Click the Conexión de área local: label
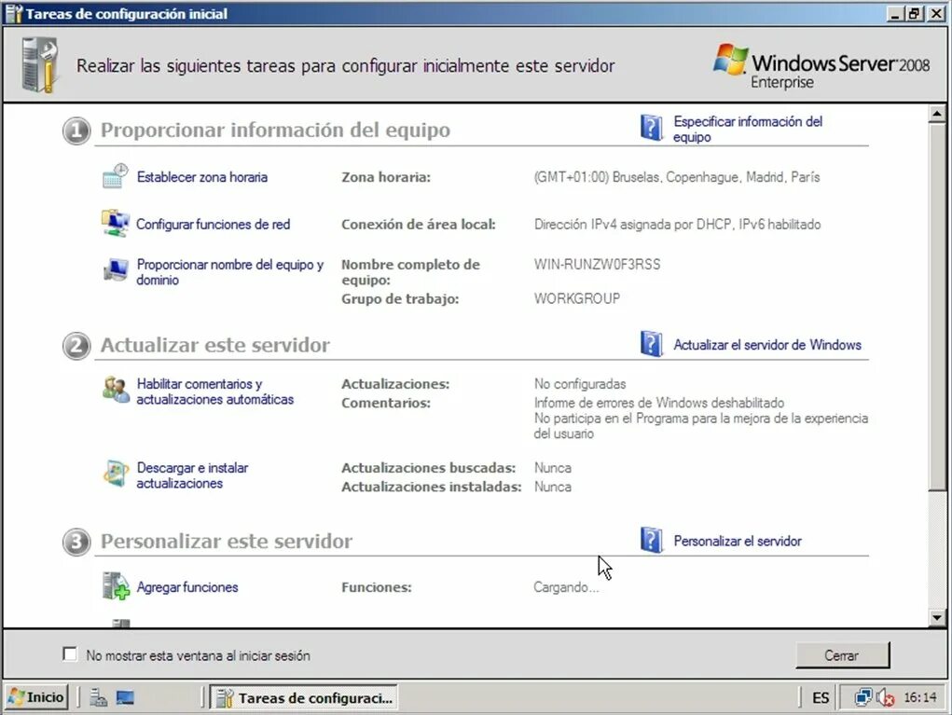This screenshot has height=715, width=952. [x=419, y=224]
